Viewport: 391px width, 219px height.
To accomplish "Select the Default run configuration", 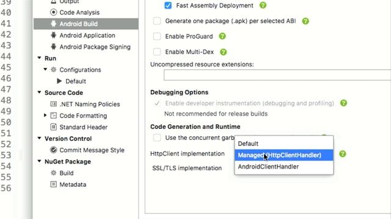I will click(76, 81).
